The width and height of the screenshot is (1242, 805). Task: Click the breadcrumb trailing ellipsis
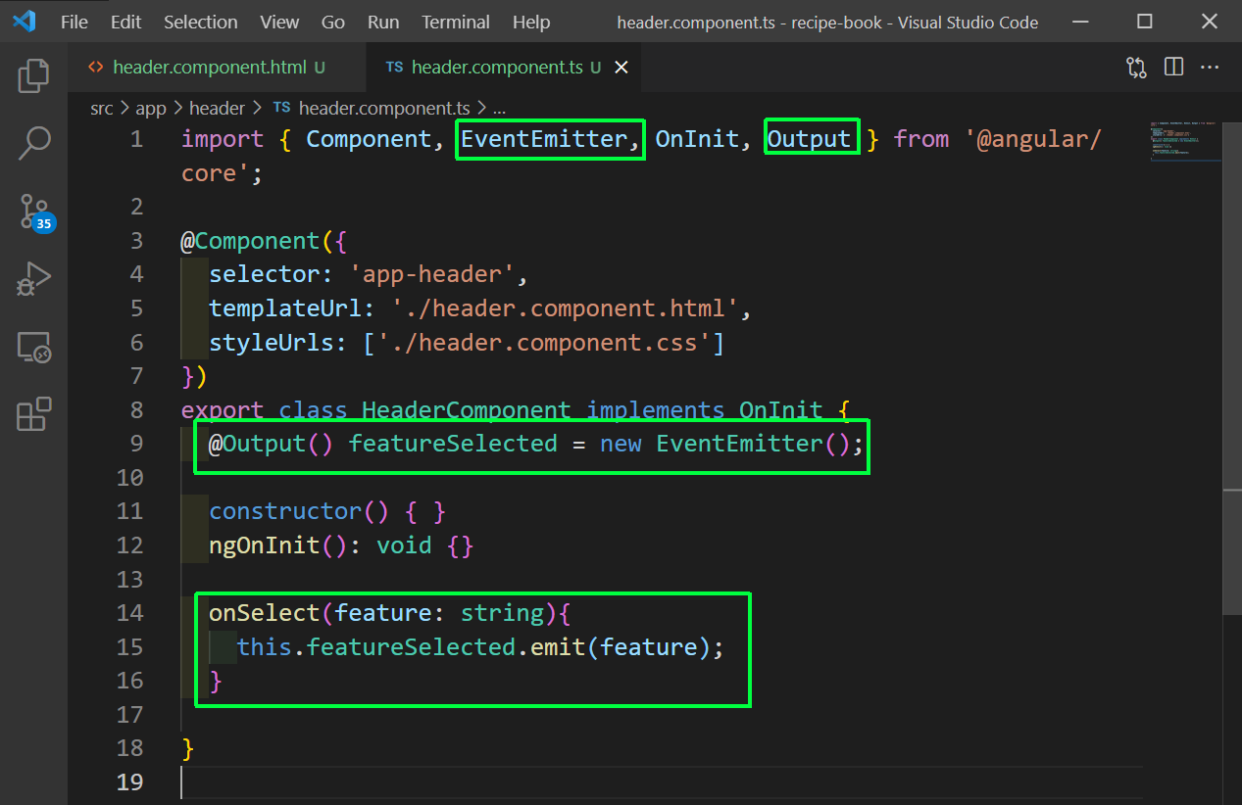coord(498,110)
